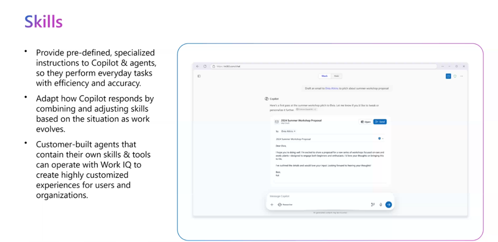Open the draft with the Open button

366,122
